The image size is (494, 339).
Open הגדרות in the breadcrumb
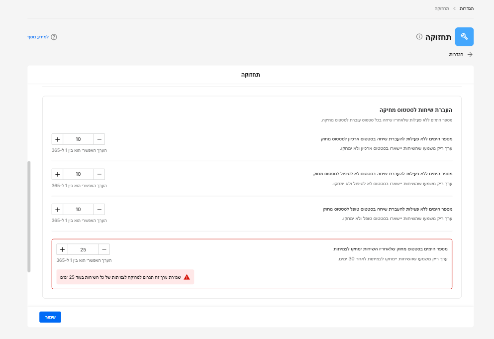[x=467, y=8]
